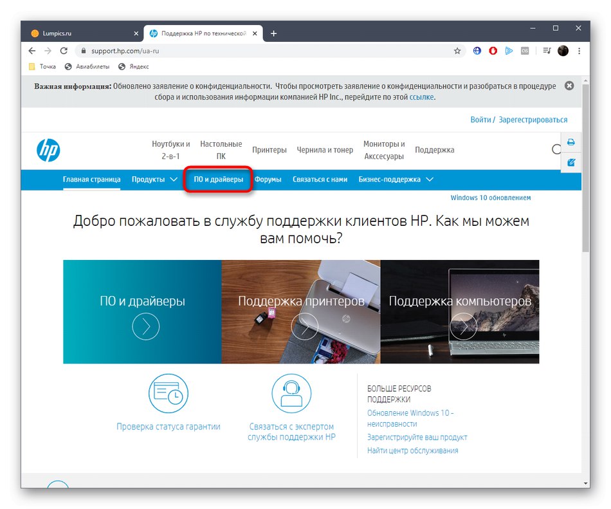Click the browser Back arrow

32,51
